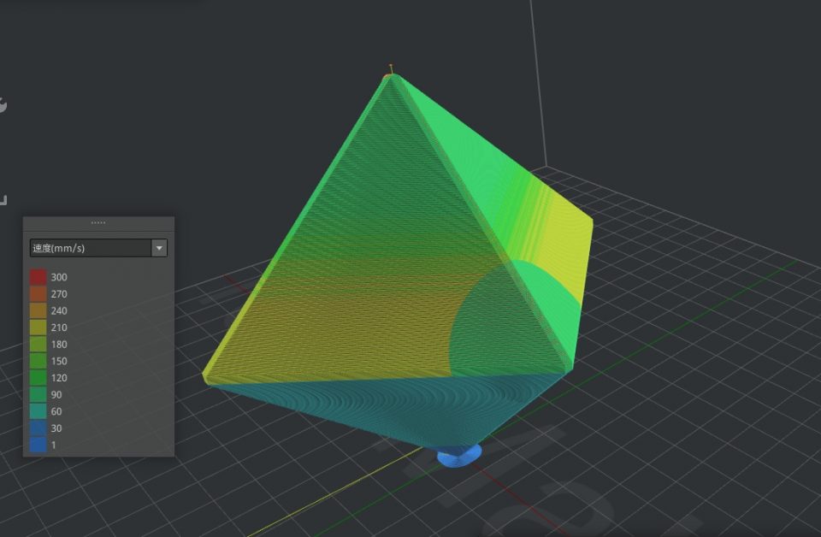821x537 pixels.
Task: Click the orange 270 speed color swatch
Action: pyautogui.click(x=38, y=293)
